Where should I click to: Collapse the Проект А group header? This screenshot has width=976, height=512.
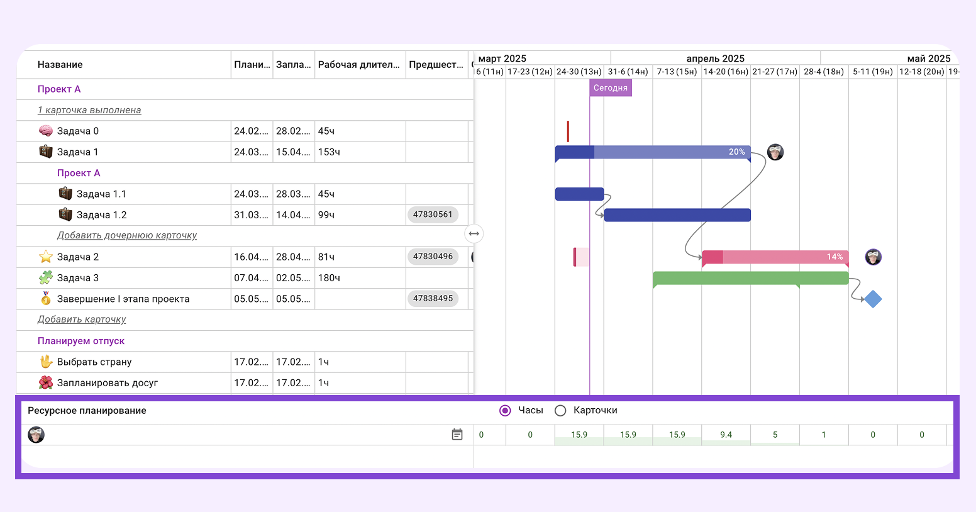(x=59, y=89)
